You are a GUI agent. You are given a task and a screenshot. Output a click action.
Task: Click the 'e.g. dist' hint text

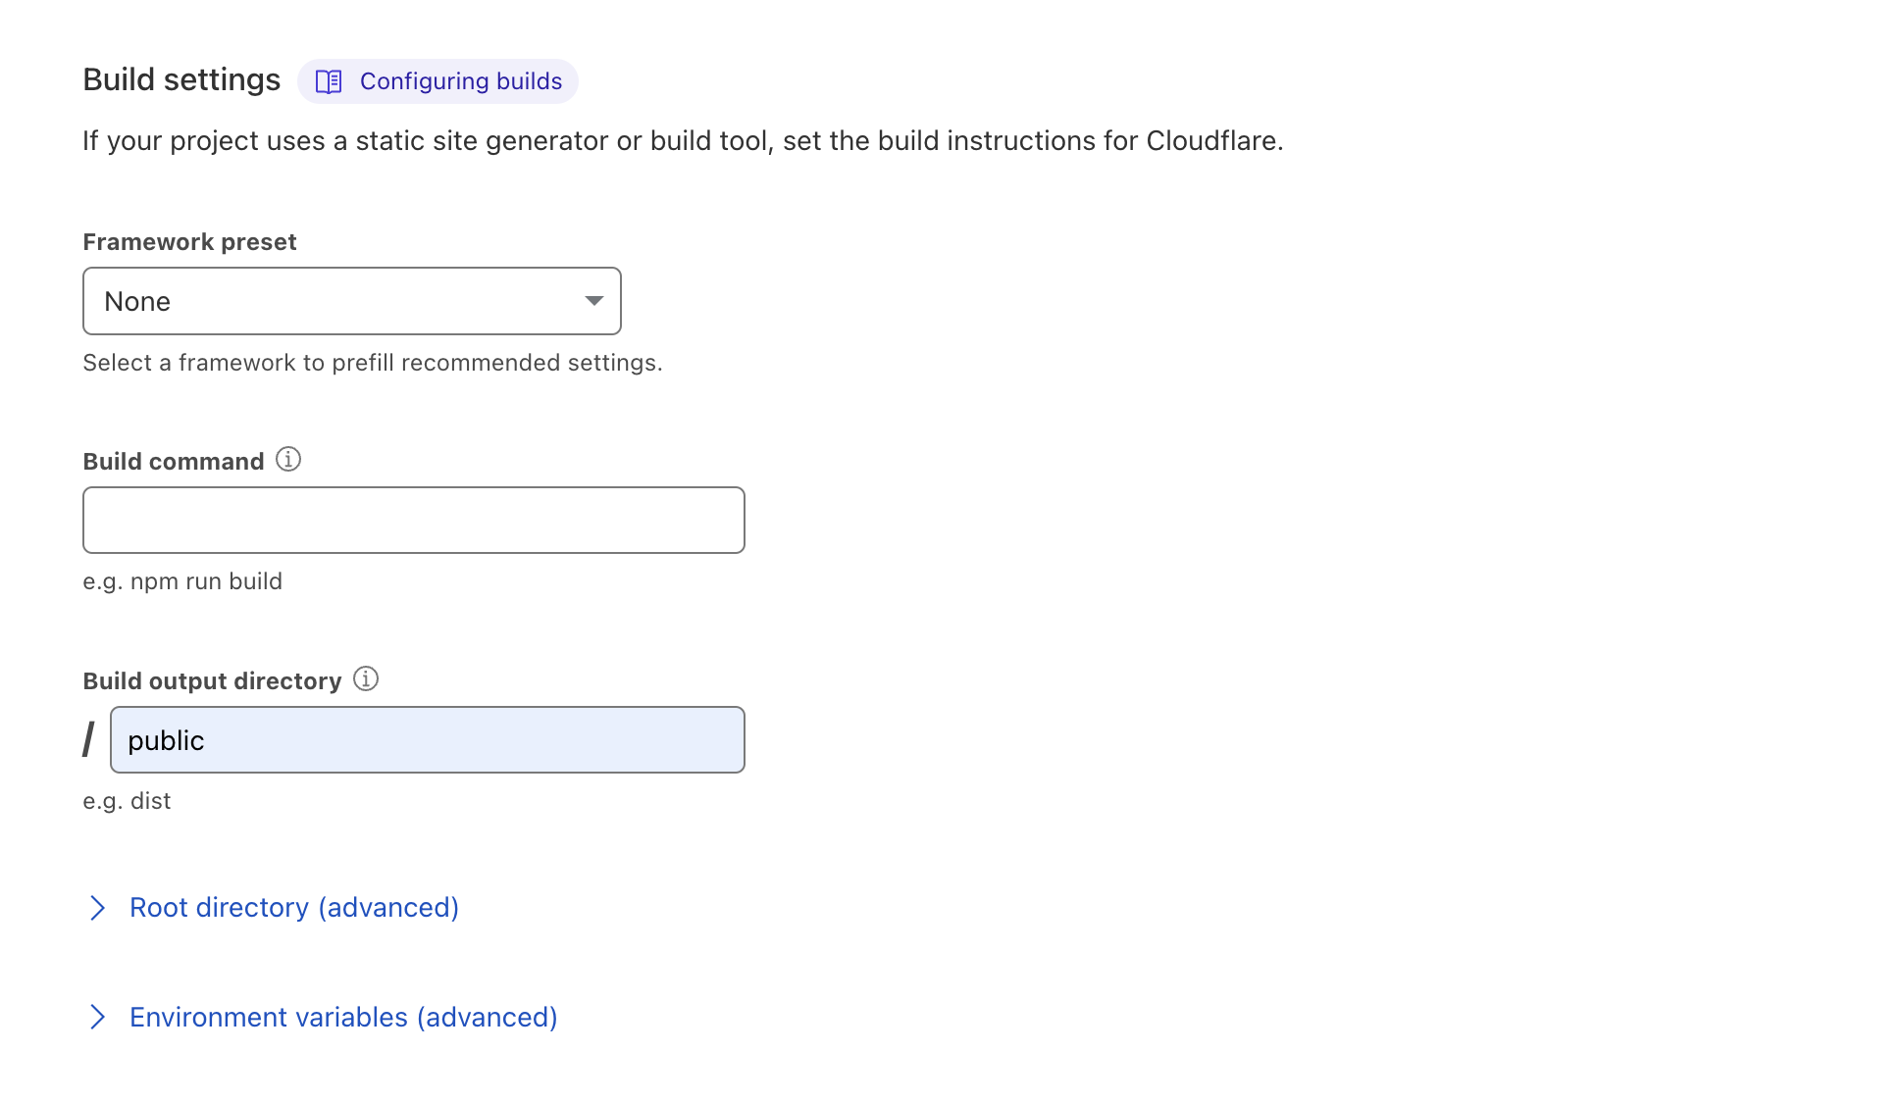tap(127, 801)
